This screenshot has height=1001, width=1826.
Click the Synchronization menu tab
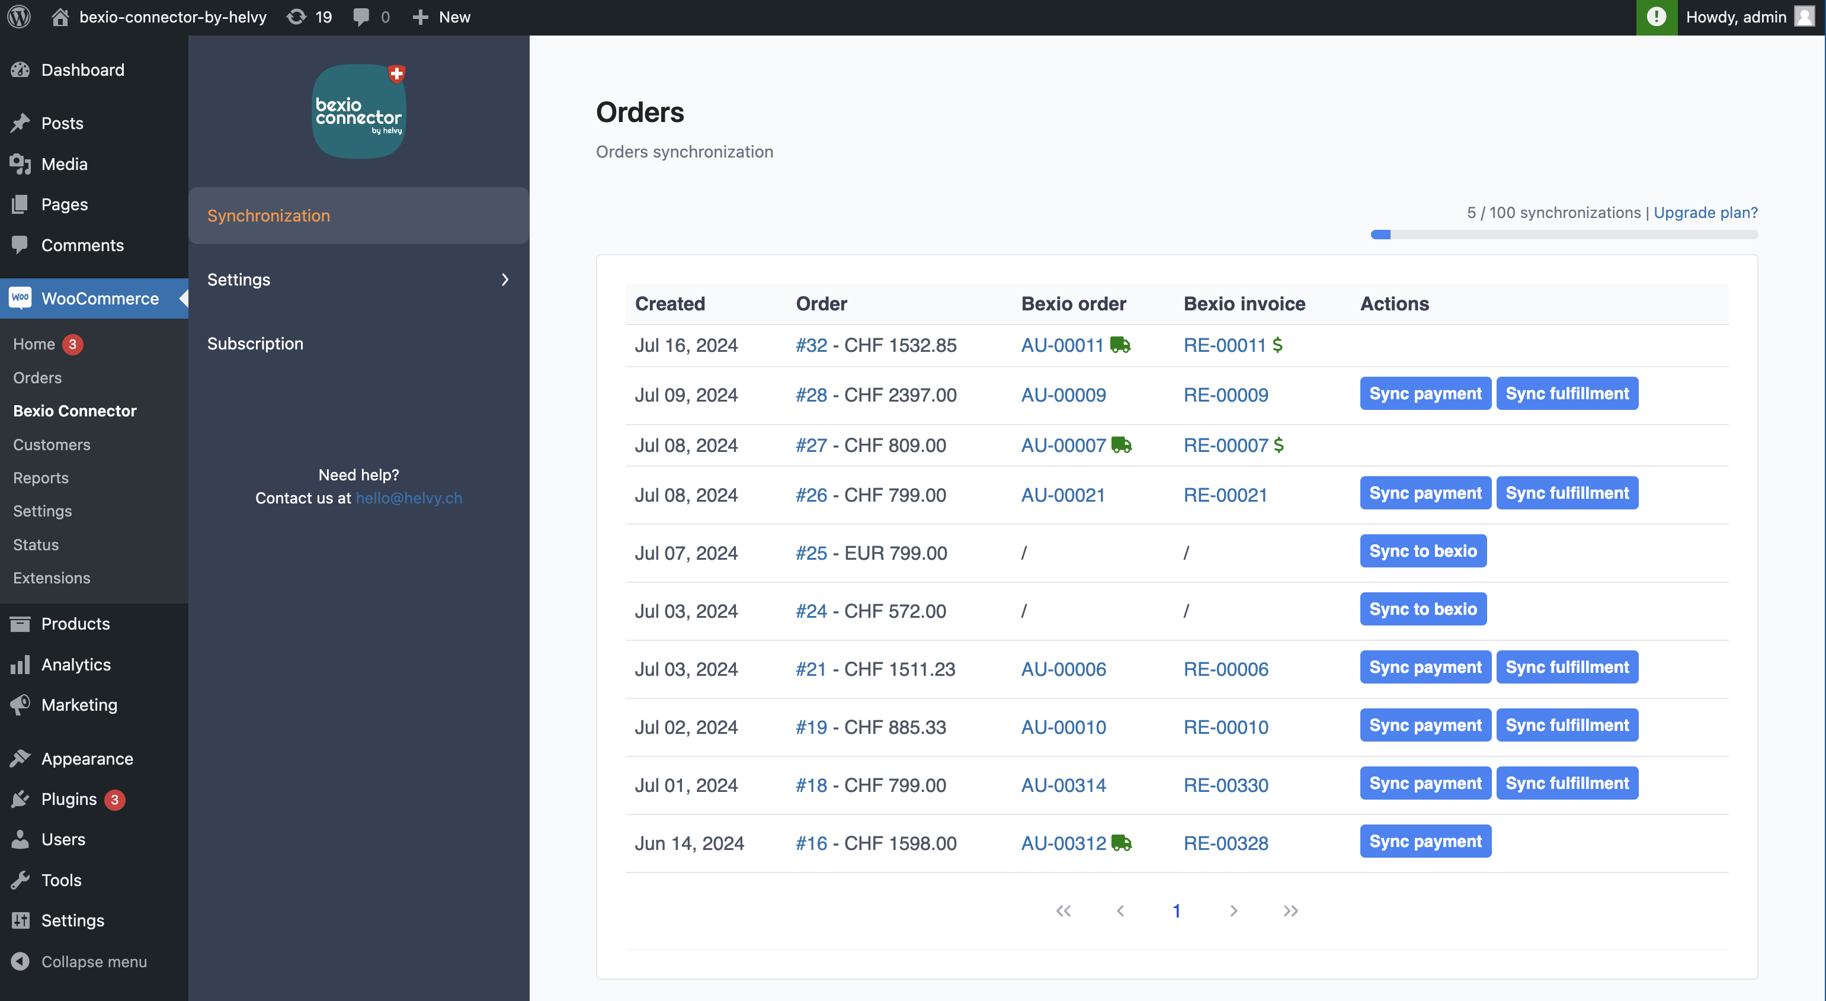pos(268,214)
